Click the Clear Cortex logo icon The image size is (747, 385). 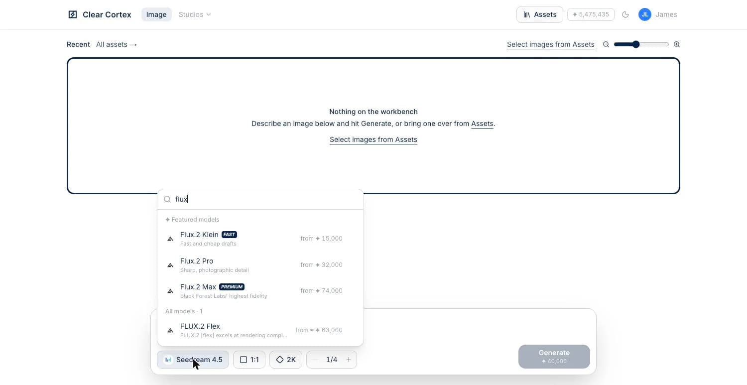[x=73, y=14]
